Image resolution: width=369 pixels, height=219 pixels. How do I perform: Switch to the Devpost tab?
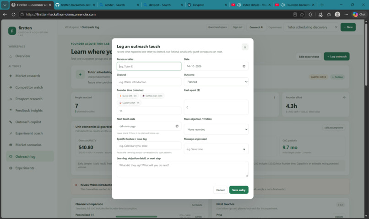click(207, 5)
